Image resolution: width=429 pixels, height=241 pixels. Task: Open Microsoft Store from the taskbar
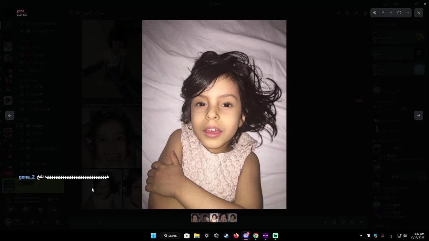[187, 236]
